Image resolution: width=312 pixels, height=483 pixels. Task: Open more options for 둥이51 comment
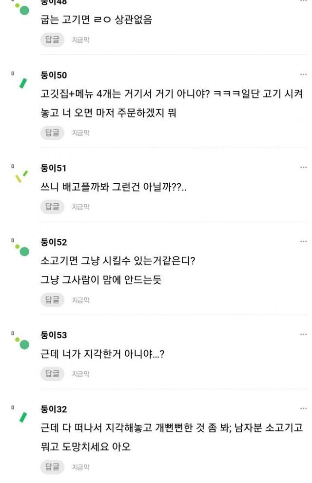coord(303,168)
